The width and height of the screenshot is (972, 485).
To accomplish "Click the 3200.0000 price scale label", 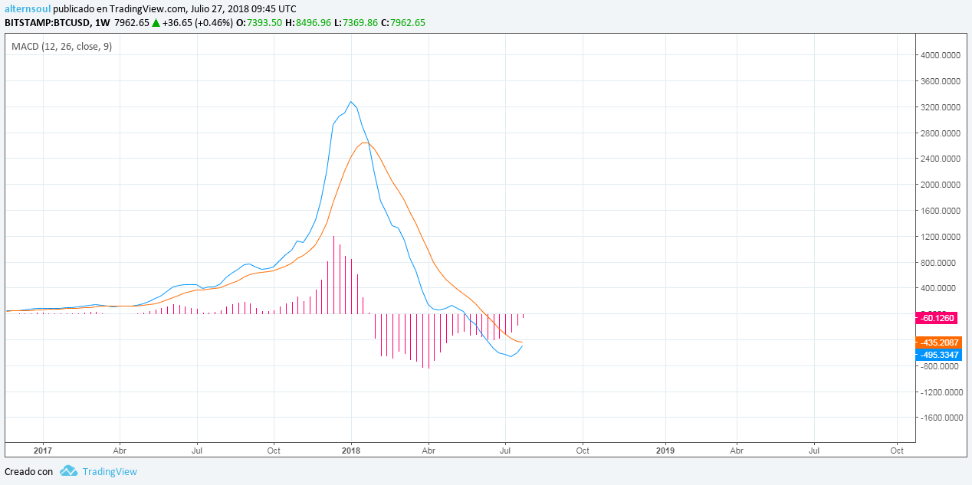I will (941, 107).
